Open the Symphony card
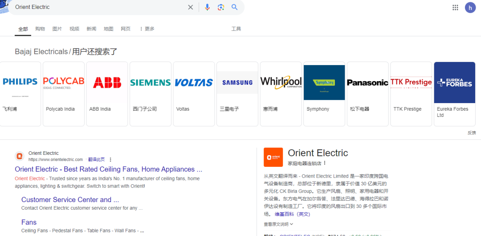The image size is (481, 236). (324, 94)
